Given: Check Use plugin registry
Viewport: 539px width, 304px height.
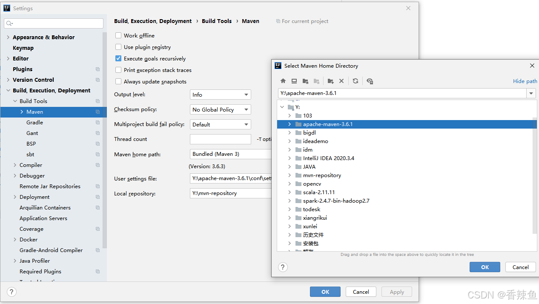Looking at the screenshot, I should pos(118,47).
